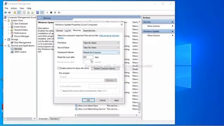Image resolution: width=224 pixels, height=126 pixels.
Task: Click the Apply button
Action: point(117,100)
